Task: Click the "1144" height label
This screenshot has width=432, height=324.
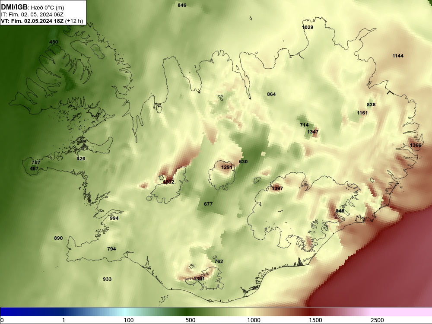Action: (398, 56)
